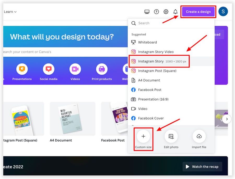Select the Social media heart icon

[x=49, y=69]
